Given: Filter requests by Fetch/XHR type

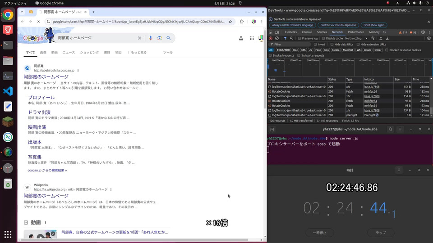Looking at the screenshot, I should 283,50.
